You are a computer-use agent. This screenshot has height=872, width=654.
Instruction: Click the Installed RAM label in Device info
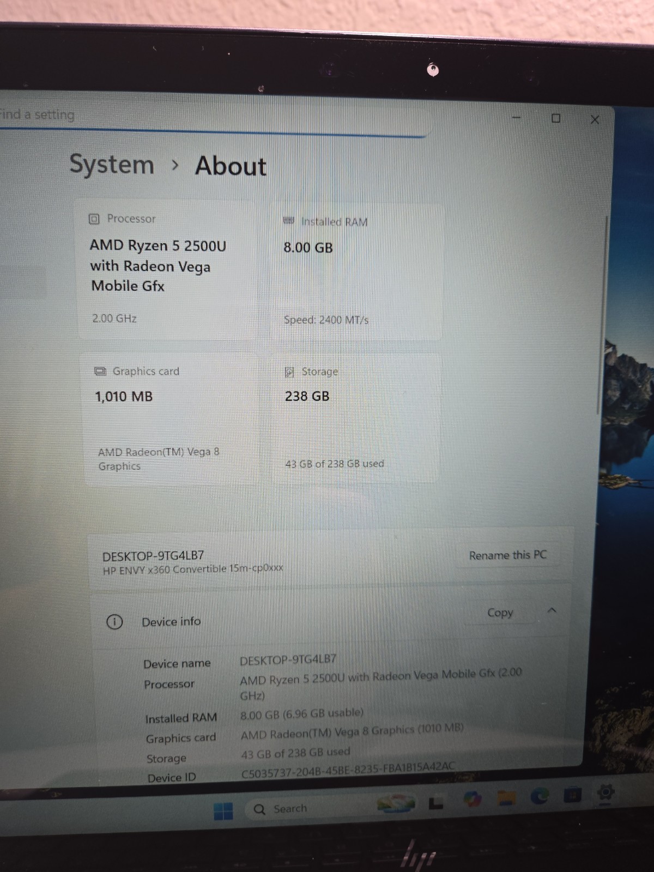click(181, 718)
